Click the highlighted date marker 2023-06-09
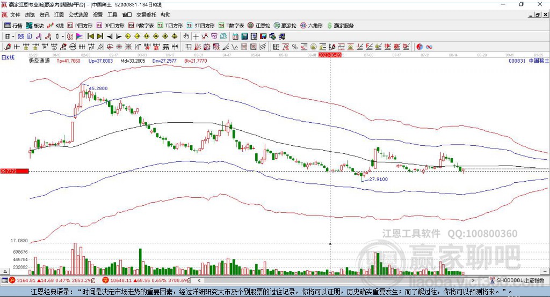 [330, 55]
